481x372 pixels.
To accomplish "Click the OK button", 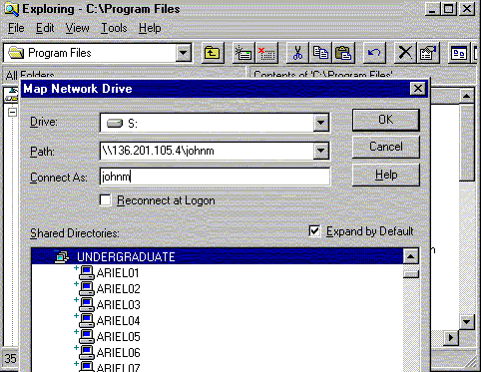I will pyautogui.click(x=386, y=120).
